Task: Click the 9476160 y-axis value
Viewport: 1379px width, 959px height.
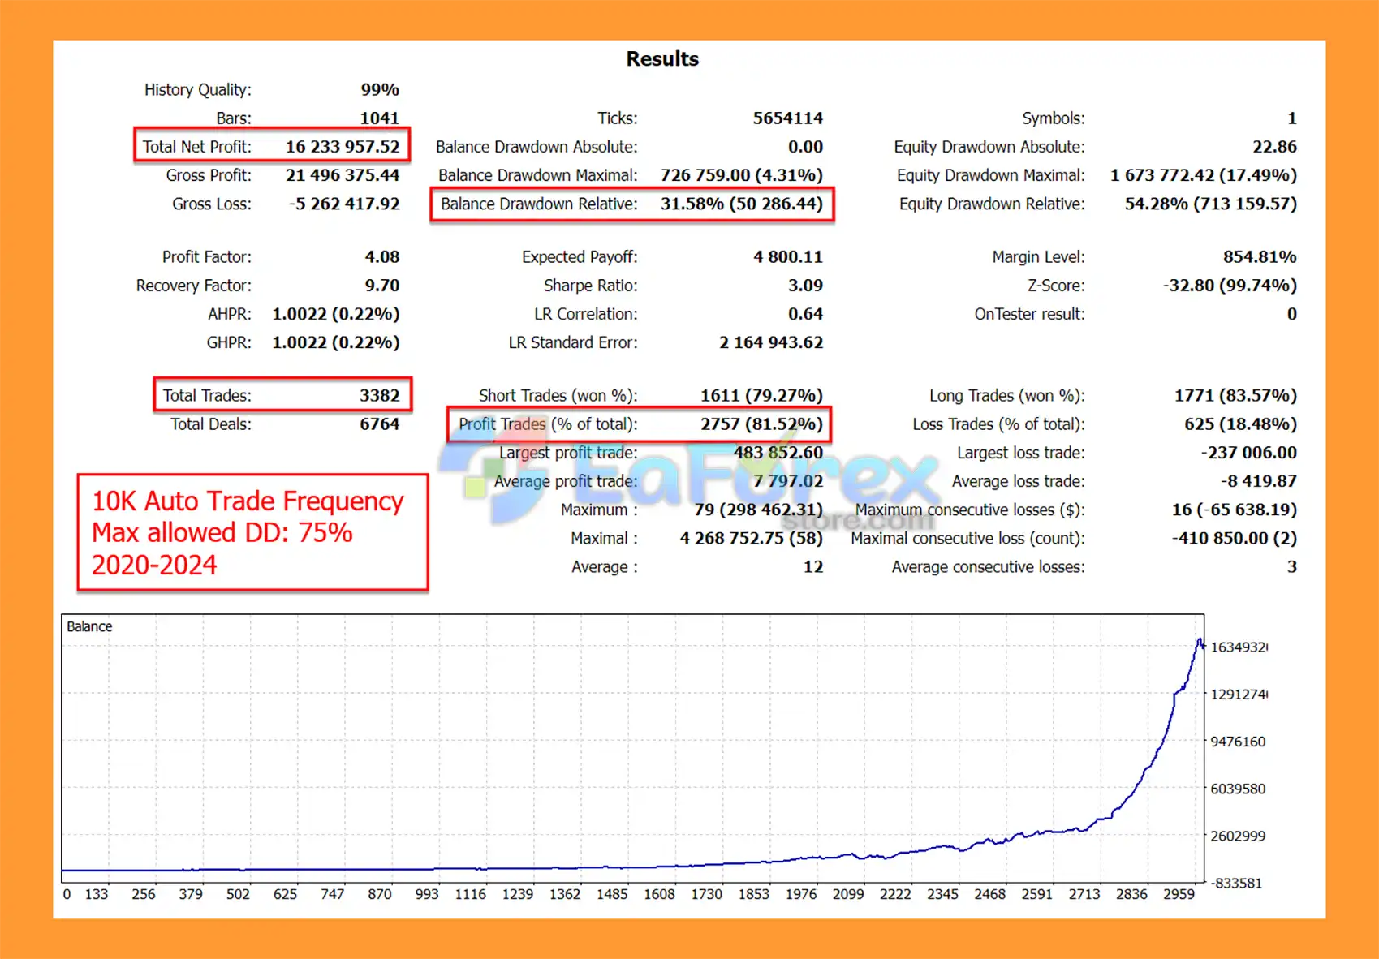Action: 1237,742
